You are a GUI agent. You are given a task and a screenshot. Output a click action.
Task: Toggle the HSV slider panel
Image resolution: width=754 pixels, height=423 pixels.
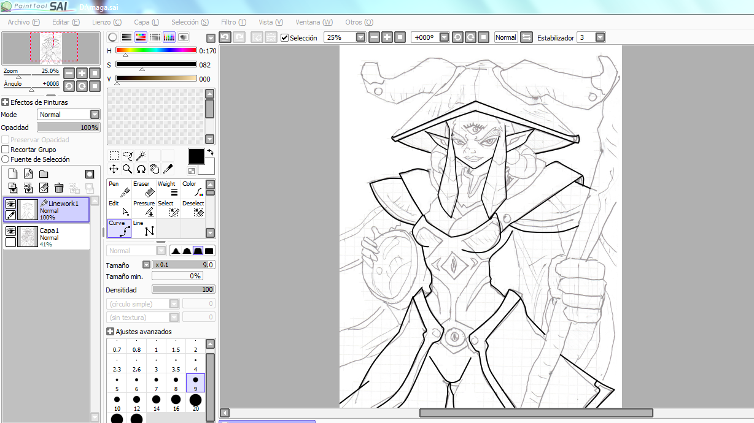[141, 37]
